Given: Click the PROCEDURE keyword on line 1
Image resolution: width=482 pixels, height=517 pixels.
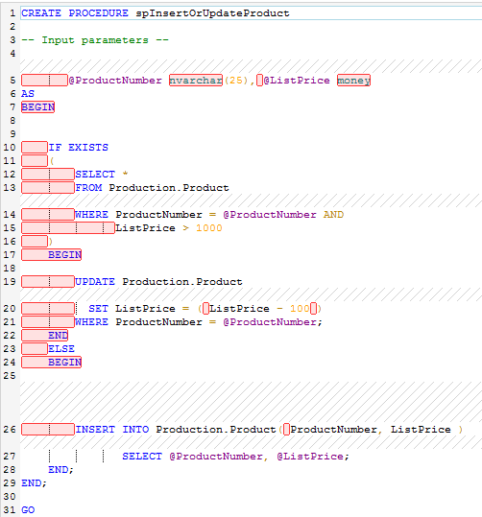Looking at the screenshot, I should point(98,13).
